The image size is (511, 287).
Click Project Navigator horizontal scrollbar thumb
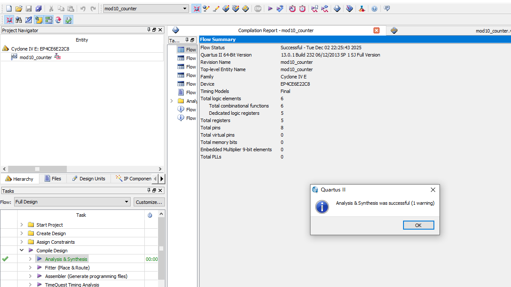click(x=37, y=169)
